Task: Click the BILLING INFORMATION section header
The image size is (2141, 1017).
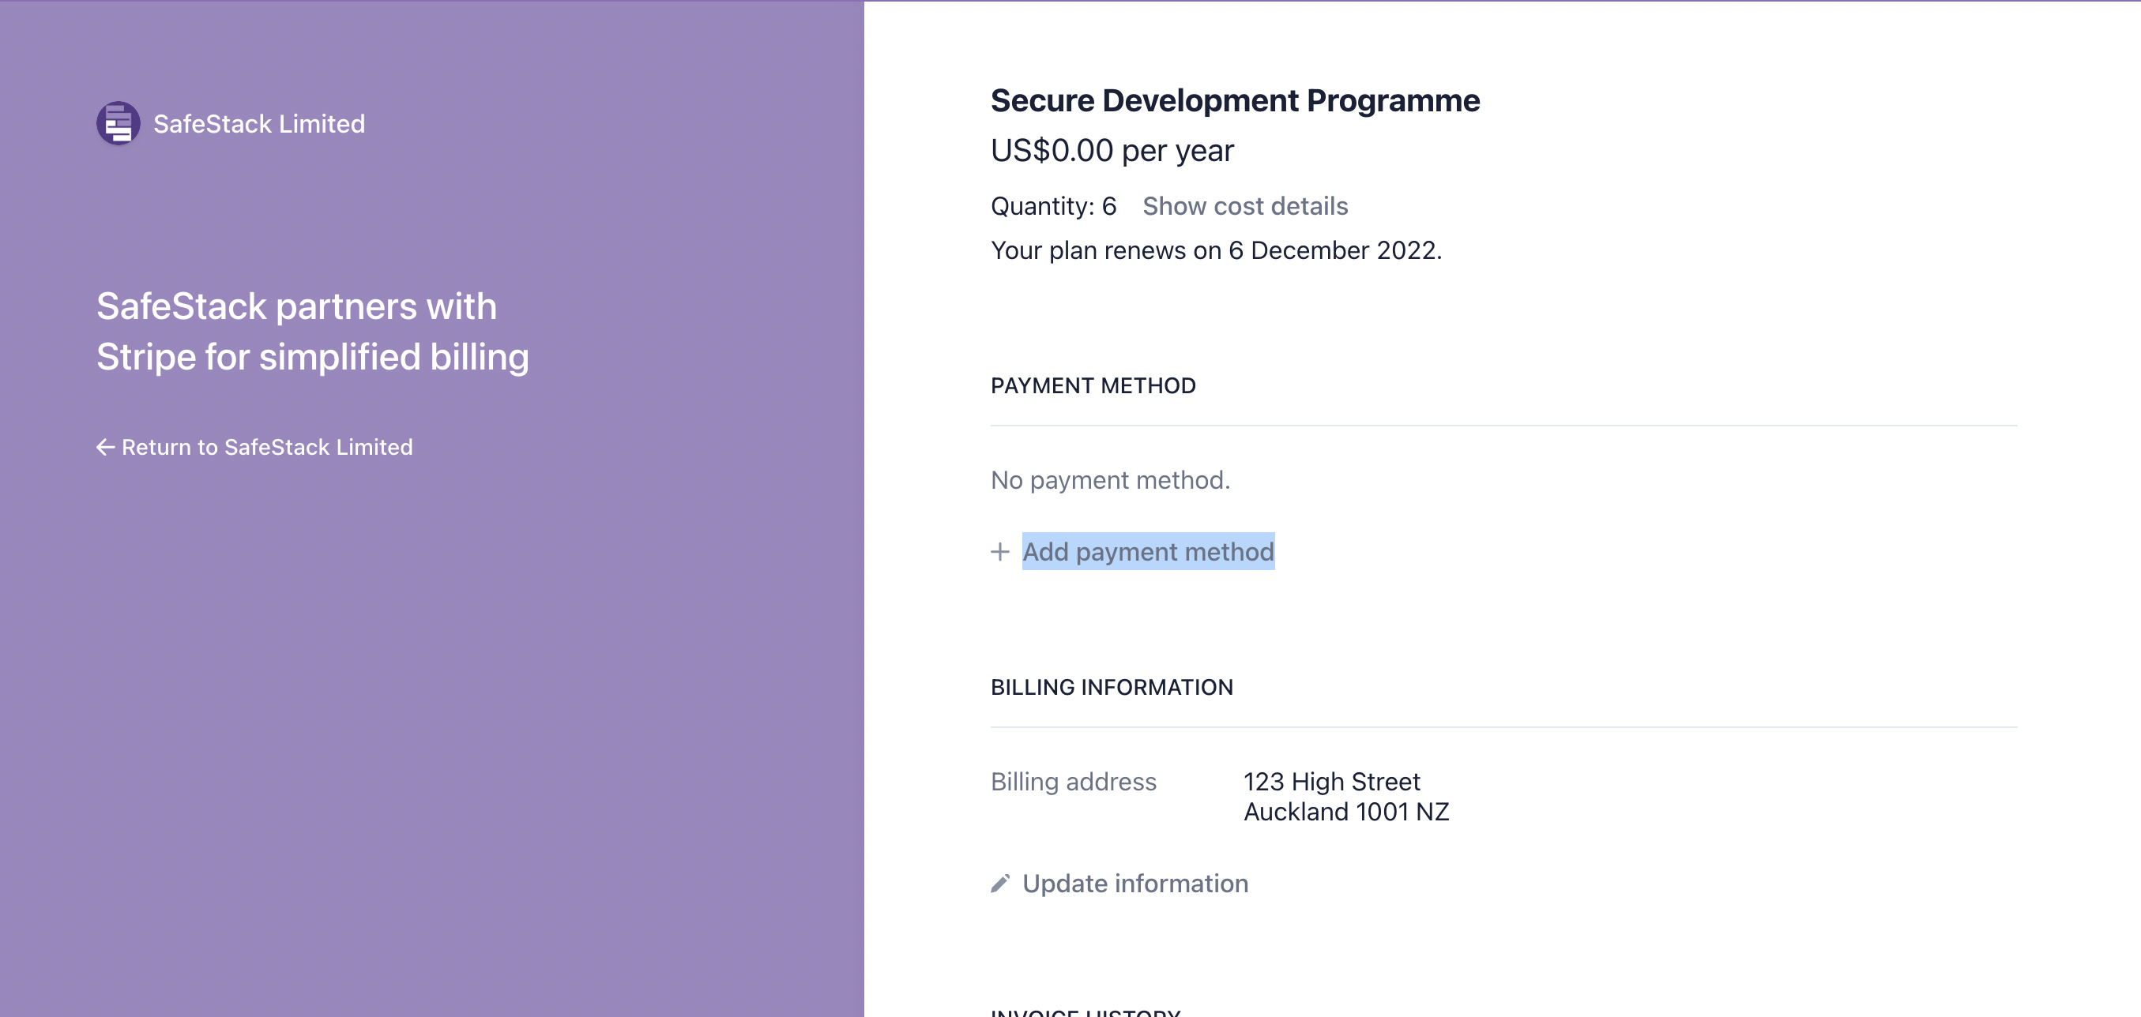Action: pyautogui.click(x=1112, y=687)
